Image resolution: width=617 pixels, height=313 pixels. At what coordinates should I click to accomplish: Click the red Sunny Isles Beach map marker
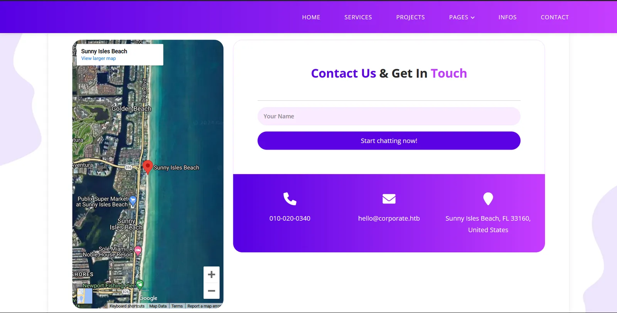[148, 167]
